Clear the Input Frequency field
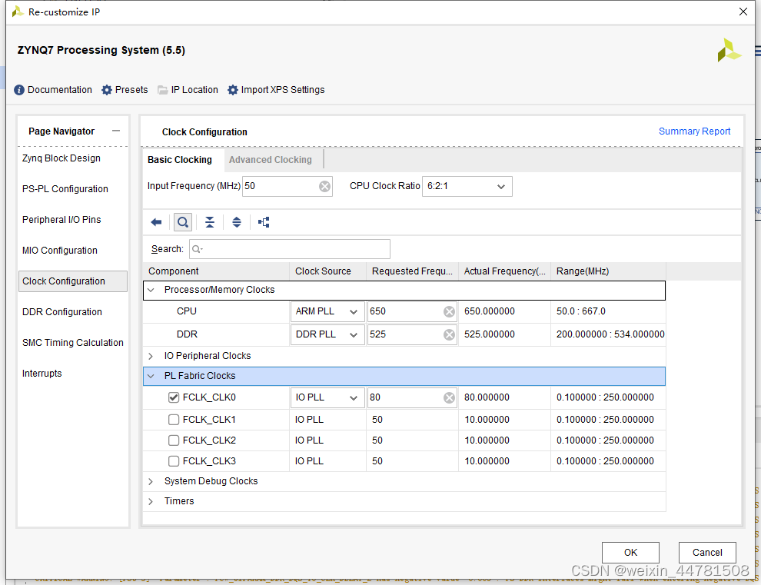Image resolution: width=761 pixels, height=585 pixels. click(324, 187)
